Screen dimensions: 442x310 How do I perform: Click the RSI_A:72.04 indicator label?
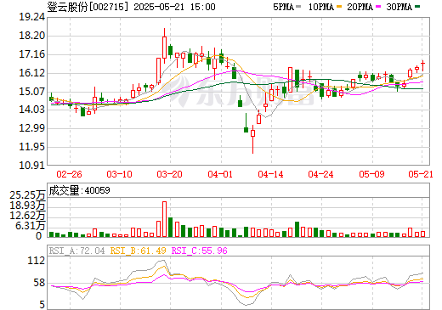[x=76, y=251]
